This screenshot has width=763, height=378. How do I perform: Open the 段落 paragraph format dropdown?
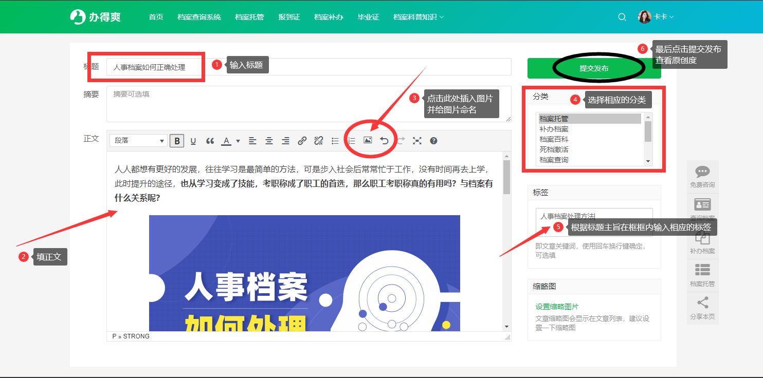pyautogui.click(x=138, y=141)
